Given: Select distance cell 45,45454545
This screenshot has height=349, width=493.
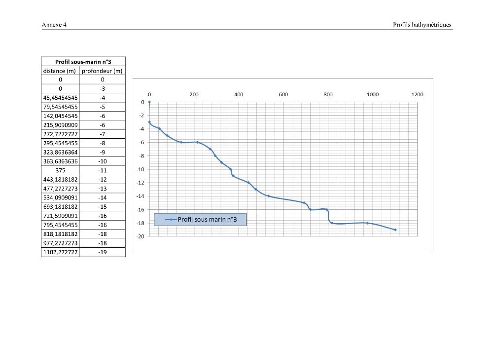Looking at the screenshot, I should (x=60, y=98).
